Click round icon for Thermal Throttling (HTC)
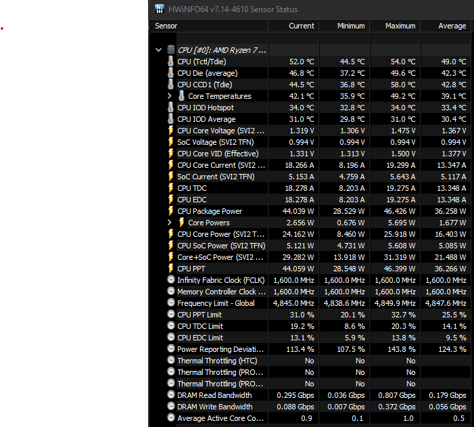The height and width of the screenshot is (427, 474). [171, 360]
